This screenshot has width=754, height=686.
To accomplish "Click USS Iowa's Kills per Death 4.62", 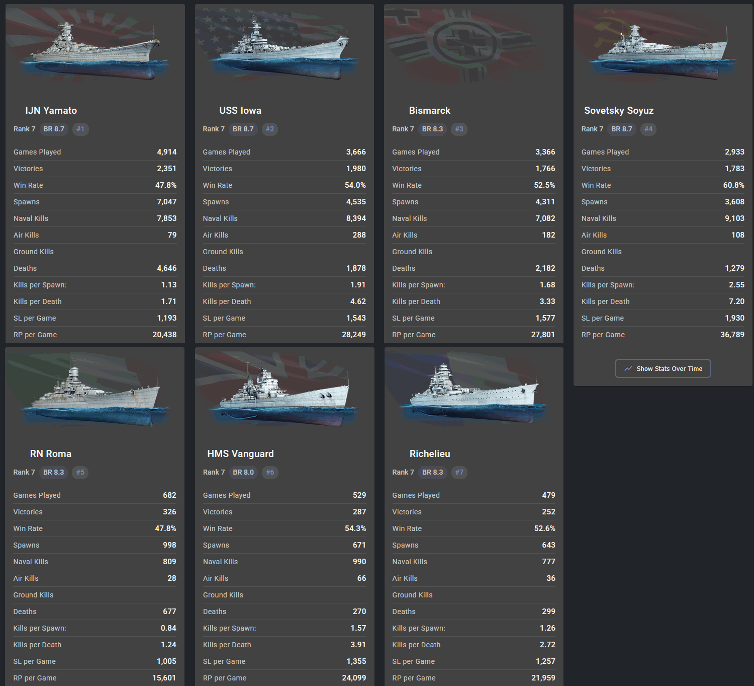I will (358, 301).
